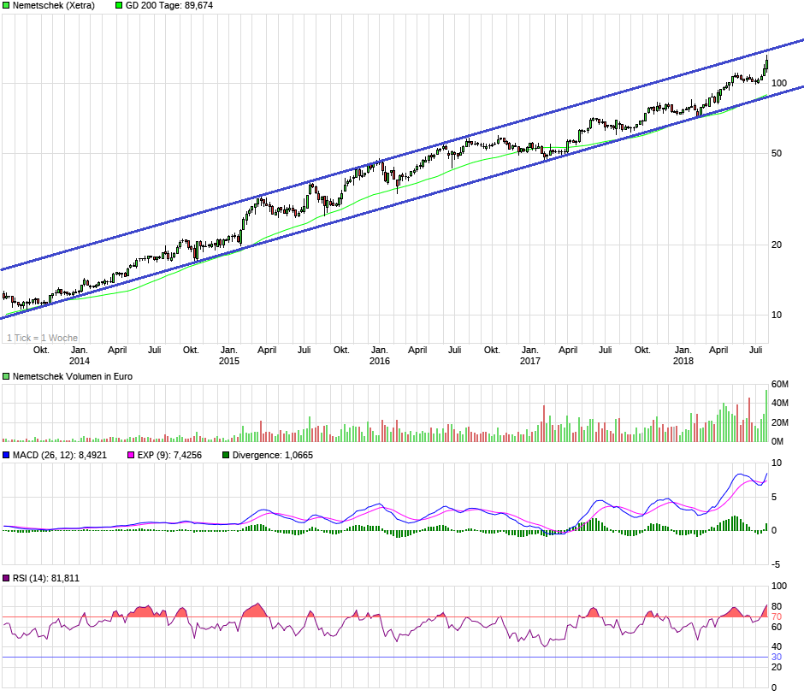Click the 2017 year label on time axis
The width and height of the screenshot is (804, 696).
point(529,361)
